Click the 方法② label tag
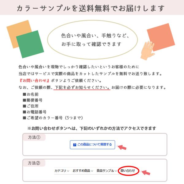This screenshot has height=184, width=184. [34, 163]
